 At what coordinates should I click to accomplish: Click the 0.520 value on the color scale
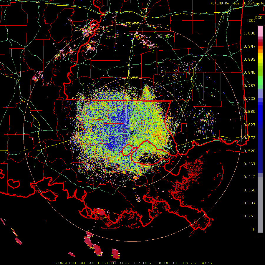coord(249,151)
